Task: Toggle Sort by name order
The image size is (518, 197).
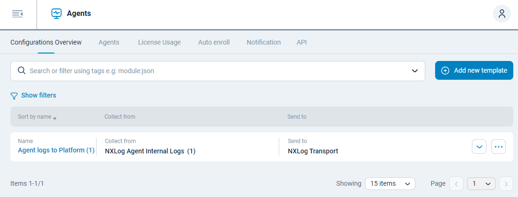Action: click(x=37, y=117)
